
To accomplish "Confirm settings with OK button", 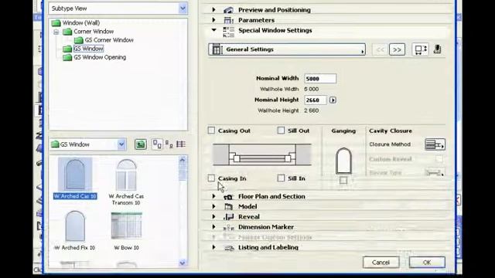I will click(x=427, y=263).
